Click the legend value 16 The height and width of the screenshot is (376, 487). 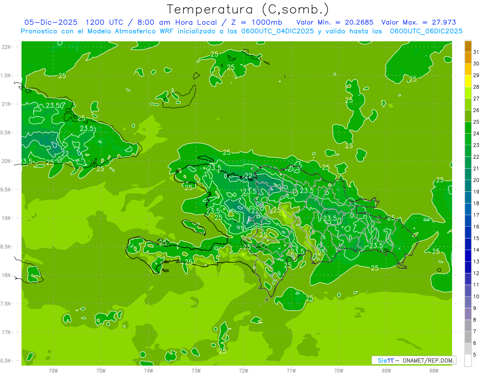476,227
